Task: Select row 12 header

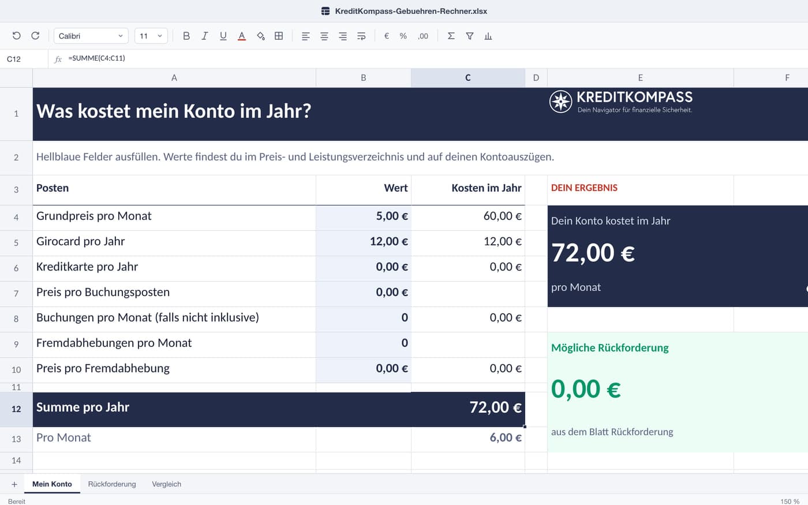Action: [x=16, y=409]
